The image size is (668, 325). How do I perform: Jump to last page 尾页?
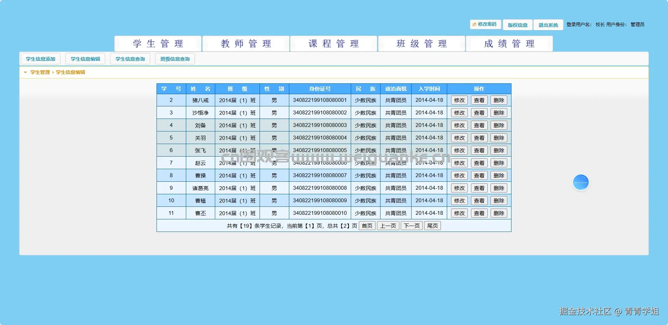point(433,226)
